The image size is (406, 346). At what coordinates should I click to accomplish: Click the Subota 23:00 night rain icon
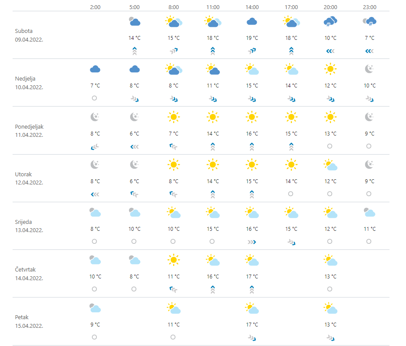click(370, 21)
